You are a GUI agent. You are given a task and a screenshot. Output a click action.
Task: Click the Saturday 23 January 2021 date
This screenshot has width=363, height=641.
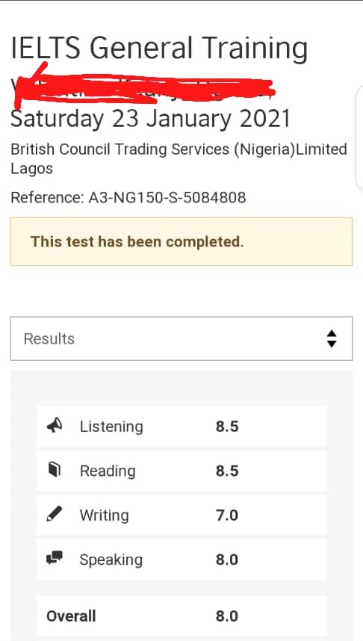[150, 119]
